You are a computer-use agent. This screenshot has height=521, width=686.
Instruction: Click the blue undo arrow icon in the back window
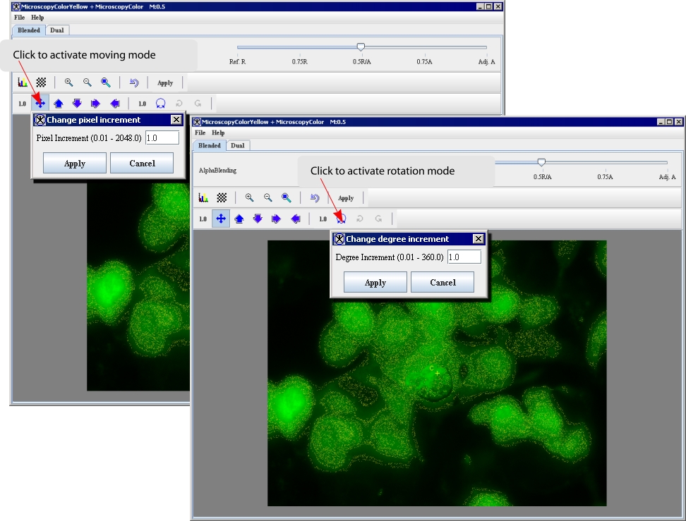[134, 82]
